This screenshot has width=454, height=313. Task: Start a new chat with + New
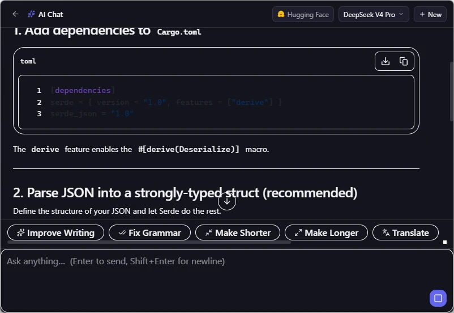(x=430, y=14)
